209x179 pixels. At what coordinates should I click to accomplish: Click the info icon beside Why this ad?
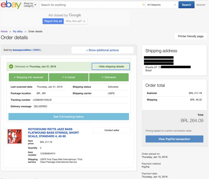coord(84,21)
